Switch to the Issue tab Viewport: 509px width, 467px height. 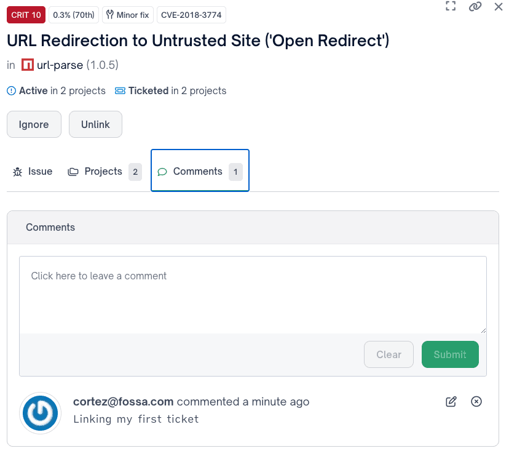(x=33, y=171)
